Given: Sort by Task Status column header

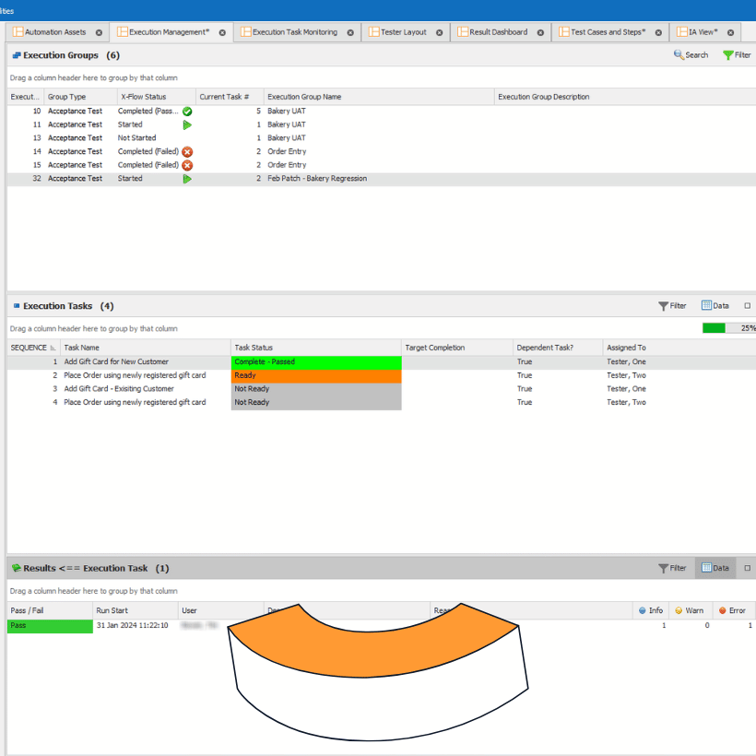Looking at the screenshot, I should [316, 348].
